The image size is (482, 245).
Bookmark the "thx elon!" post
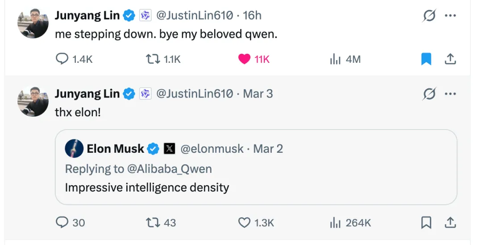pos(426,222)
